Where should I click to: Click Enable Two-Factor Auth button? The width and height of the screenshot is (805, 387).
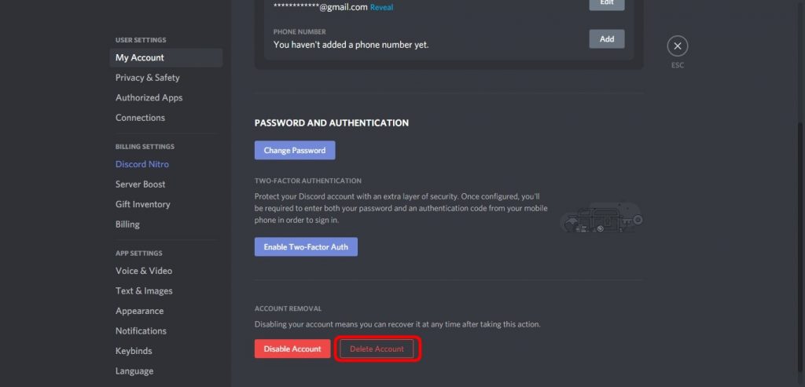(306, 246)
